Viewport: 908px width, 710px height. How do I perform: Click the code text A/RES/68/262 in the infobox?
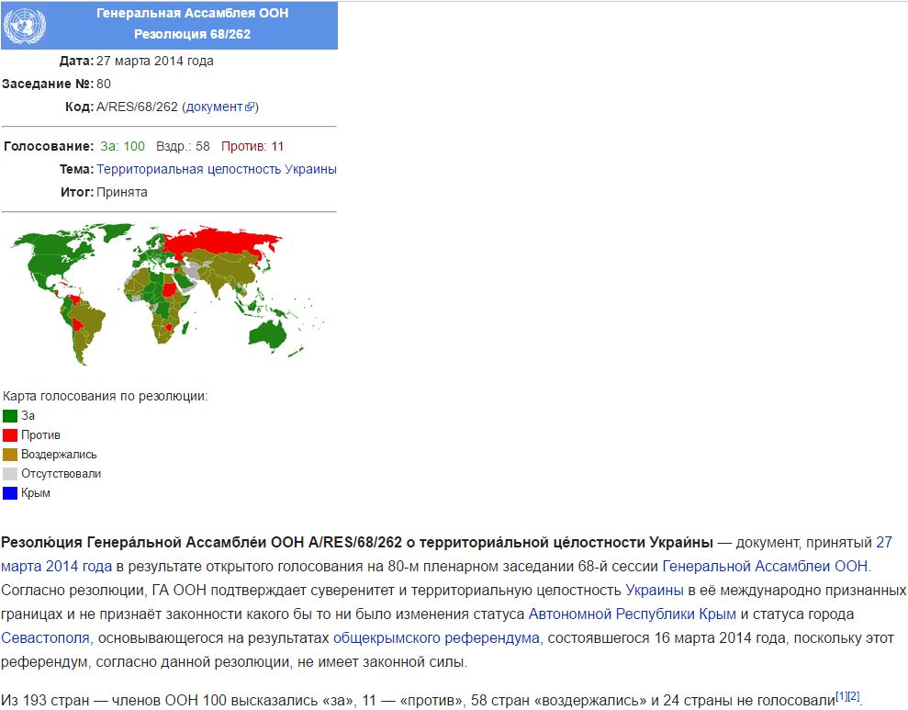(137, 107)
